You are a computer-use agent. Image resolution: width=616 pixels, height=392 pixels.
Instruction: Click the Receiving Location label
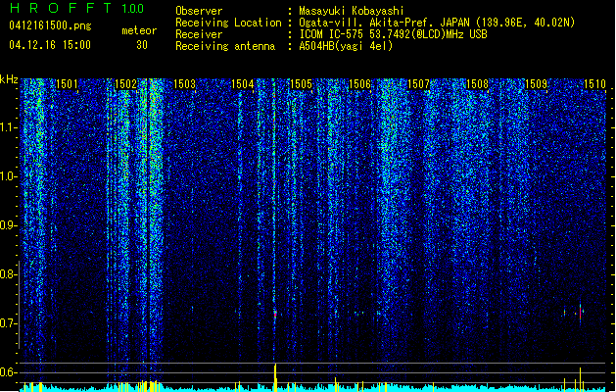[228, 23]
